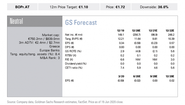Click the Neutral rating banner
This screenshot has height=105, width=185.
[x=35, y=21]
